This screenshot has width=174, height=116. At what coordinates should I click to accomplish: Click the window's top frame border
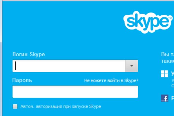pyautogui.click(x=87, y=1)
